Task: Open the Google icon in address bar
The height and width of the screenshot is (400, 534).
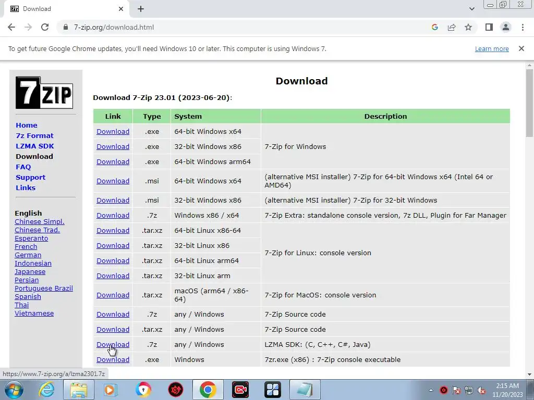Action: click(434, 27)
